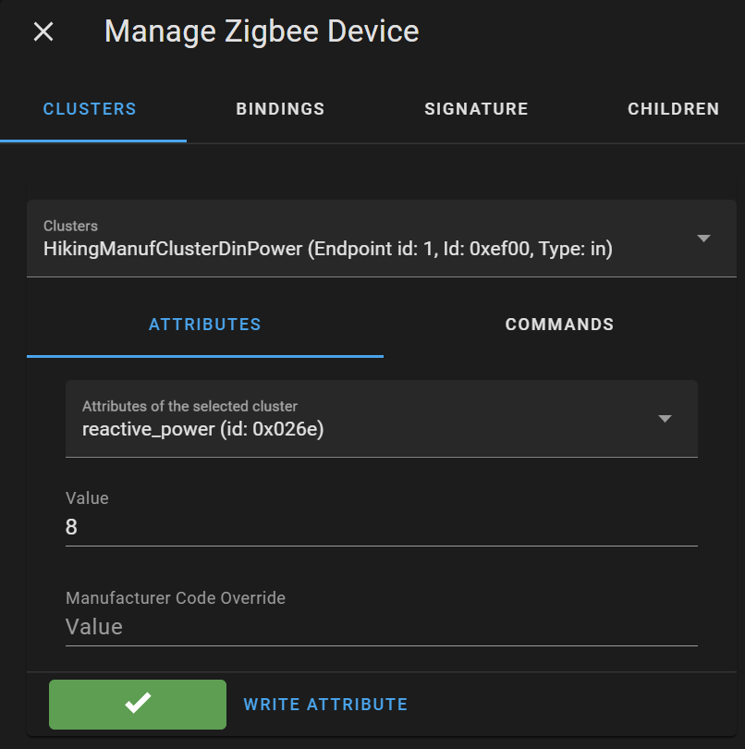The height and width of the screenshot is (749, 745).
Task: Click the close X icon on the dialog
Action: coord(43,31)
